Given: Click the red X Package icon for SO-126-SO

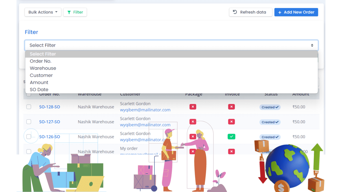Looking at the screenshot, I should (x=193, y=137).
